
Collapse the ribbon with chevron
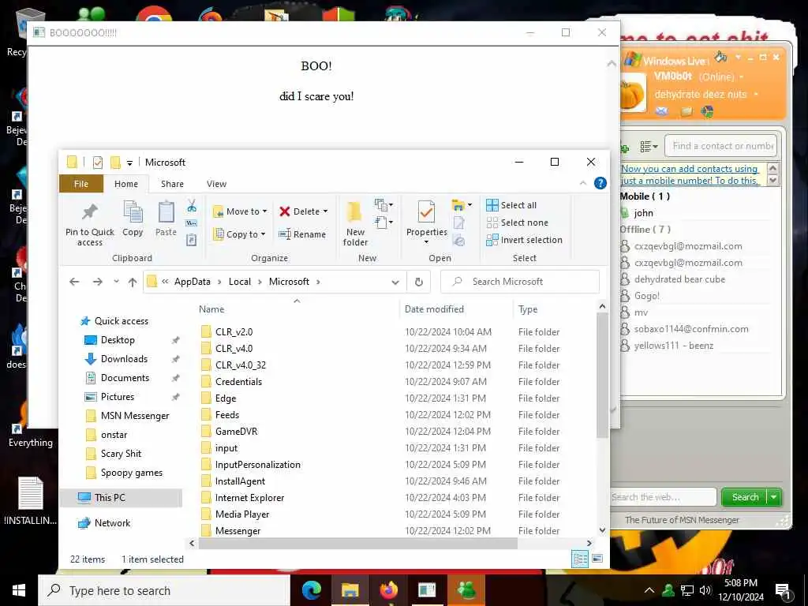pyautogui.click(x=583, y=183)
